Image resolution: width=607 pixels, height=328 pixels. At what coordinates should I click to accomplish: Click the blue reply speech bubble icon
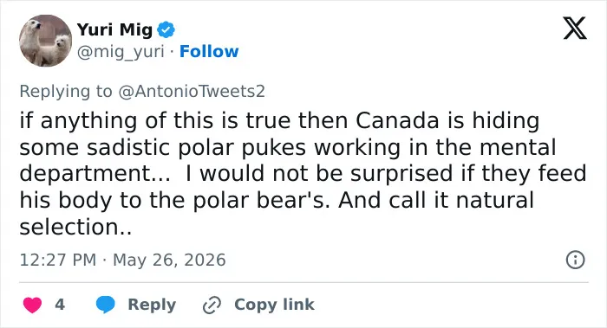105,305
